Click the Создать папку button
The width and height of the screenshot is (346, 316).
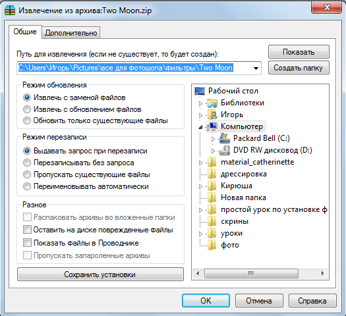point(299,68)
